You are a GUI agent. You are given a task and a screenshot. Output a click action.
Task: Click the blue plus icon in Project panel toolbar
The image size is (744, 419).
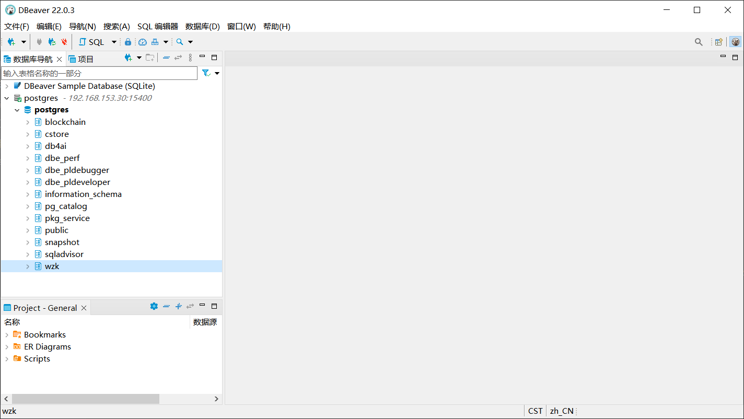coord(178,306)
